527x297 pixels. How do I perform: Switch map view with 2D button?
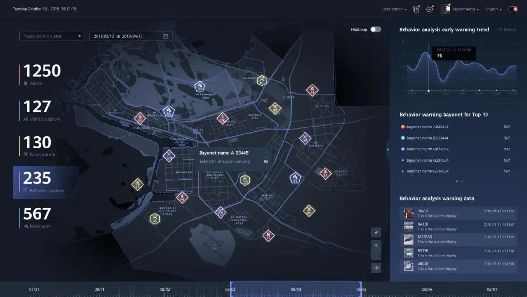pos(376,268)
